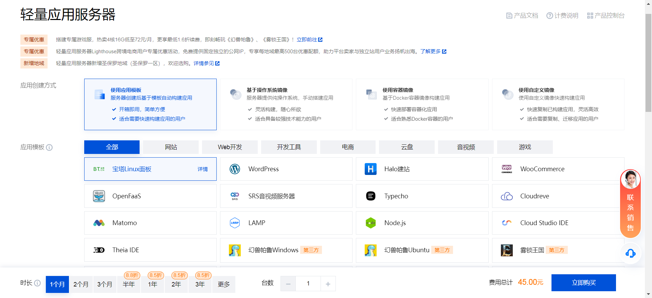Viewport: 652px width, 298px height.
Task: Switch to the 音视频 template tab
Action: pos(466,147)
